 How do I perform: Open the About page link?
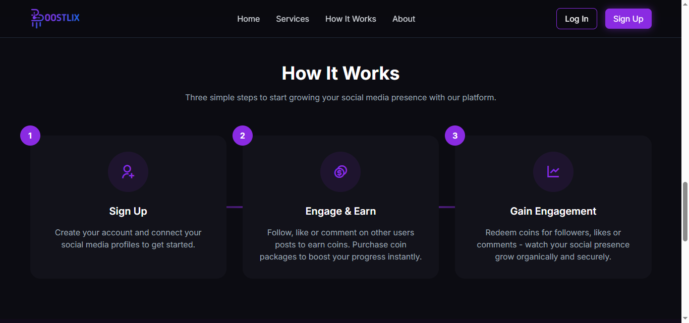[404, 19]
